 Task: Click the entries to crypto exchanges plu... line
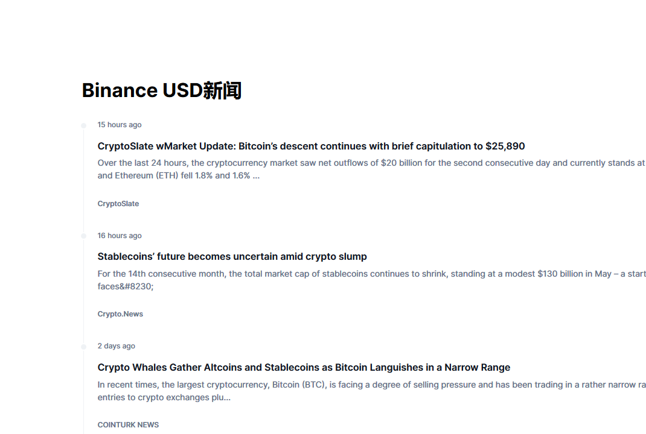164,397
